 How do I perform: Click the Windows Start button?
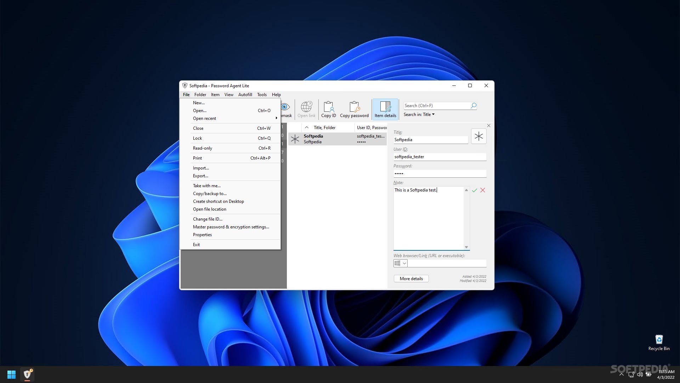(11, 374)
